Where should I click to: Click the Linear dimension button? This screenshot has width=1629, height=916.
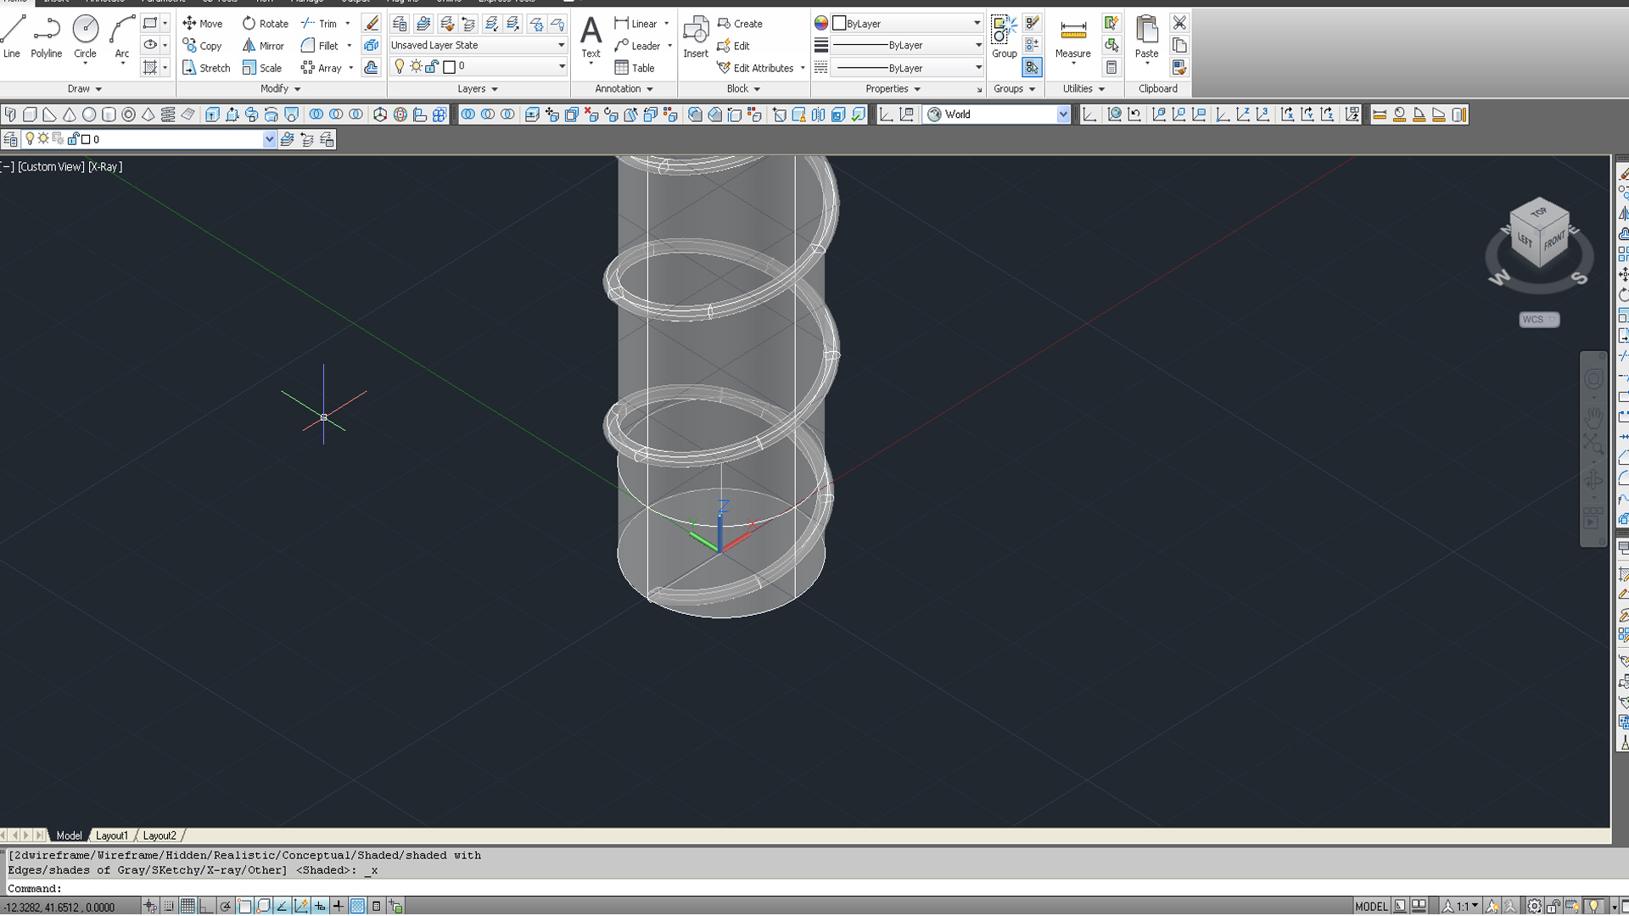click(x=636, y=23)
